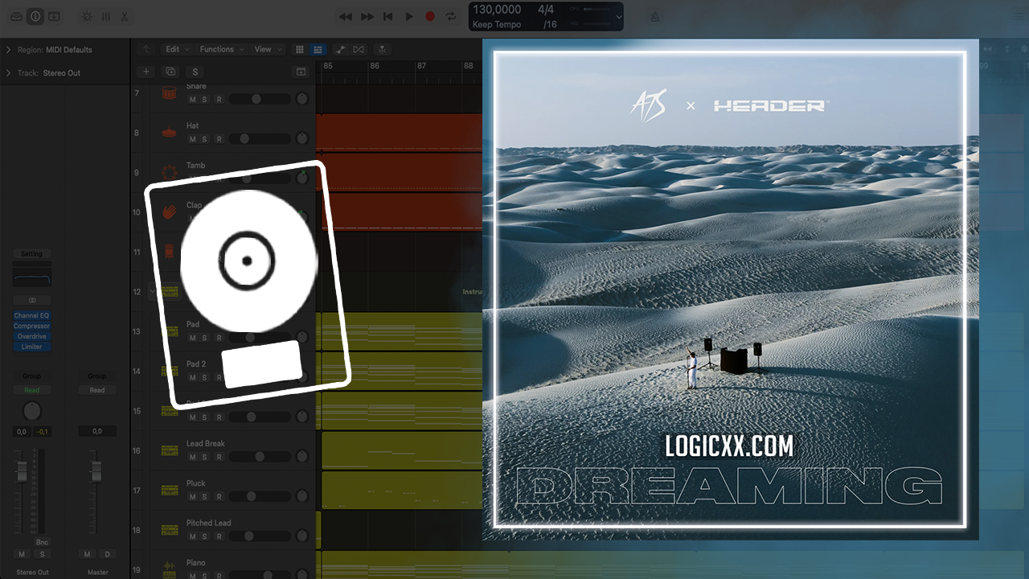1029x579 pixels.
Task: Open Editors via the scissors icon
Action: [x=125, y=16]
